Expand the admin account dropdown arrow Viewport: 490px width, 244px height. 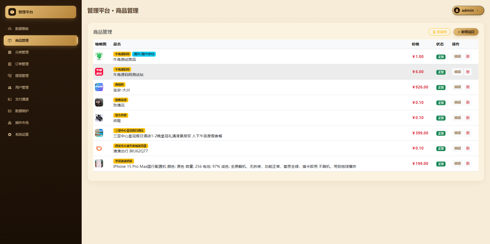click(477, 10)
